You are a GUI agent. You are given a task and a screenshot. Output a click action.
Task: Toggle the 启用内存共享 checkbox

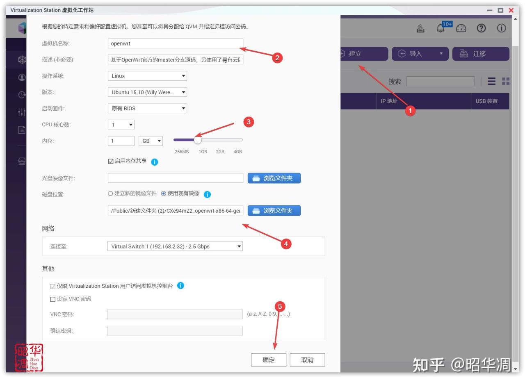(110, 161)
